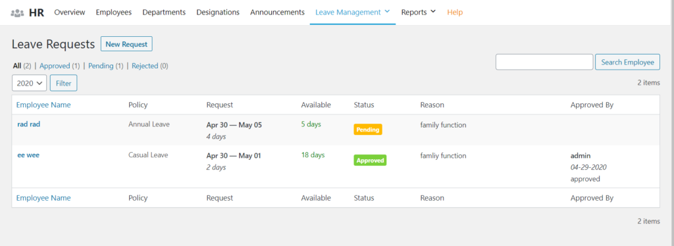Click the New Request button
The image size is (674, 246).
(126, 44)
